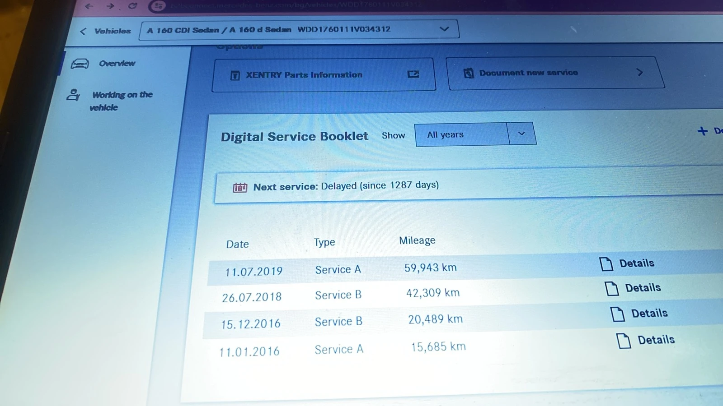
Task: Click the external link icon on XENTRY Parts
Action: (x=413, y=74)
